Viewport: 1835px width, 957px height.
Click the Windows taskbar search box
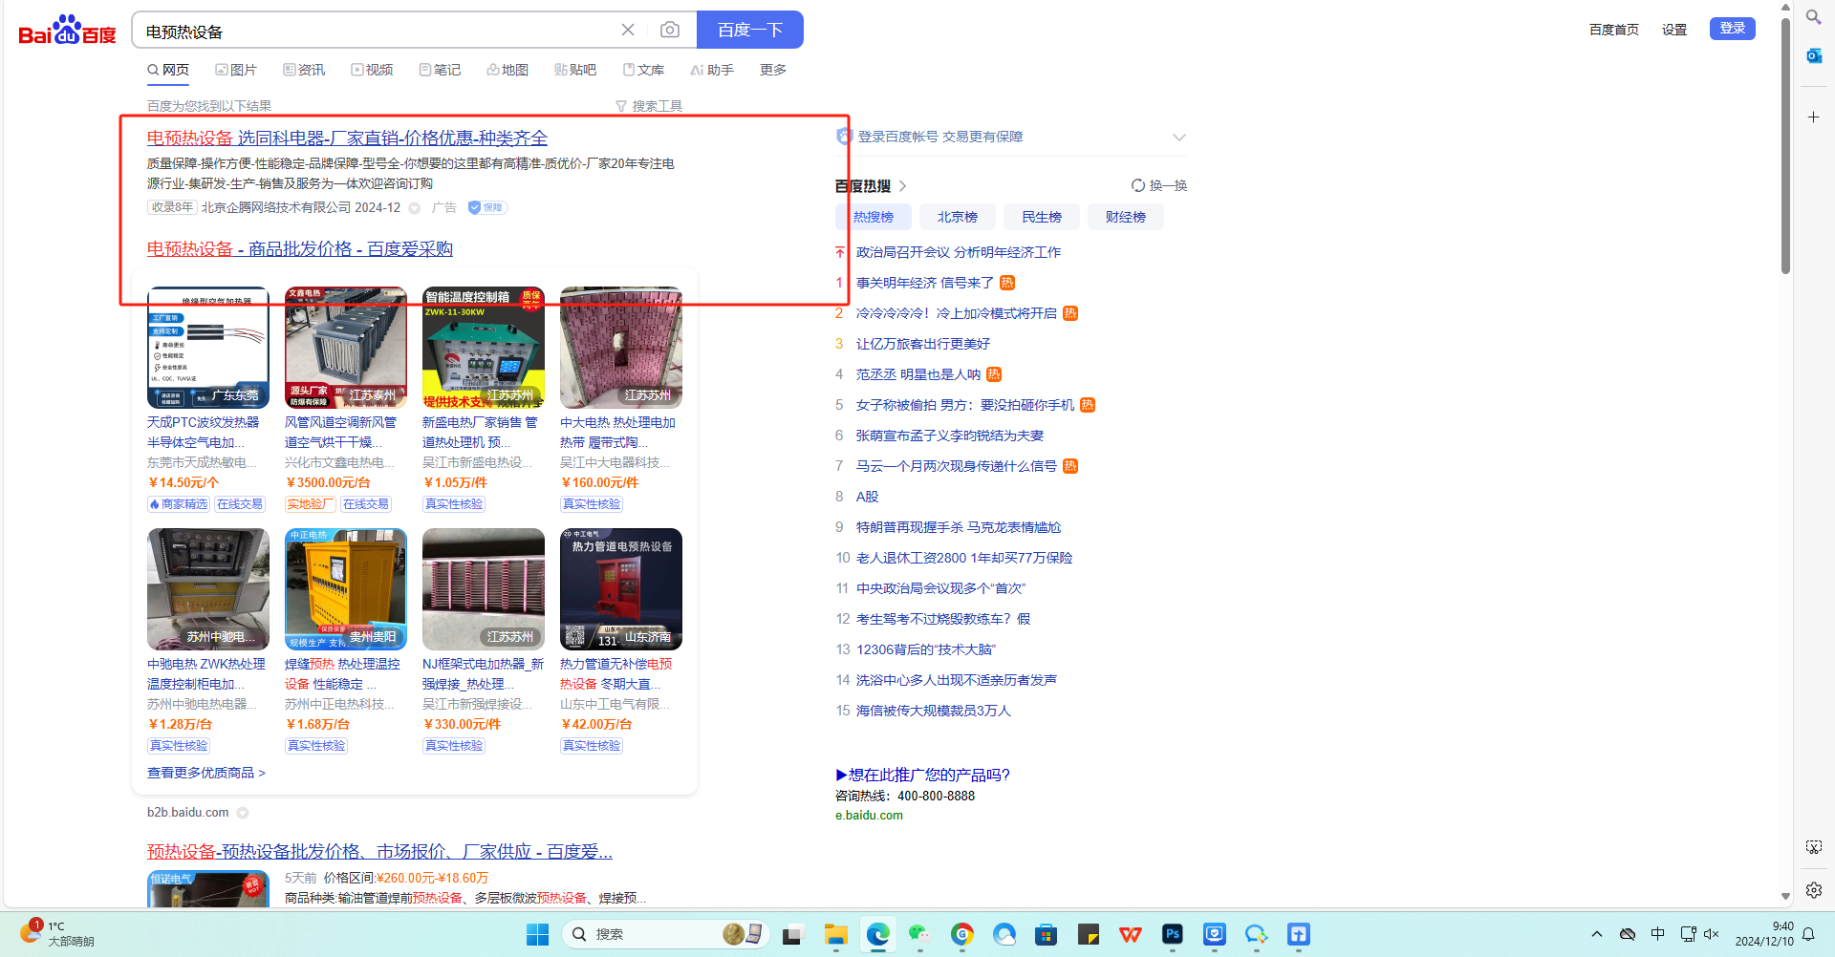664,934
